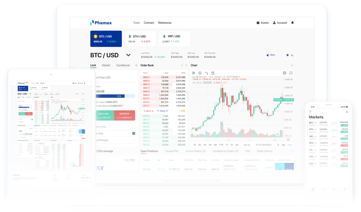The width and height of the screenshot is (361, 212).
Task: Click the Go to... date button
Action: [248, 145]
